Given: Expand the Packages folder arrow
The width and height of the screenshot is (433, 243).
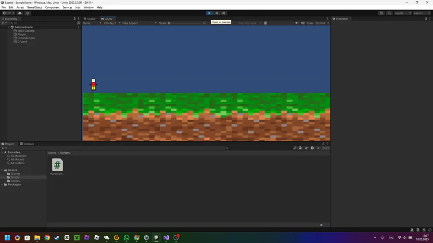Looking at the screenshot, I should 2,184.
